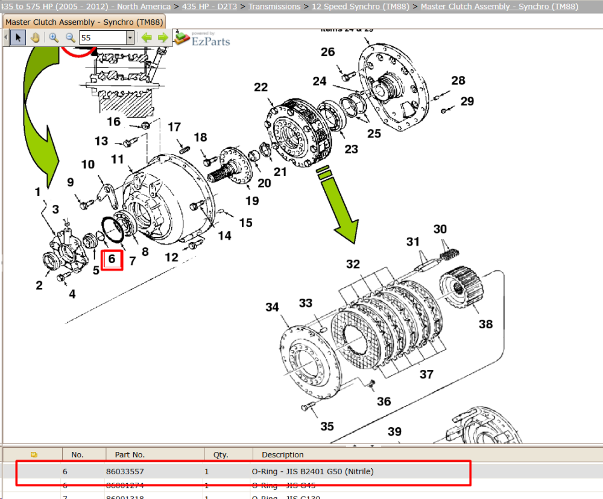Screen dimensions: 603x499
Task: Click the zoom in magnifier
Action: 54,37
